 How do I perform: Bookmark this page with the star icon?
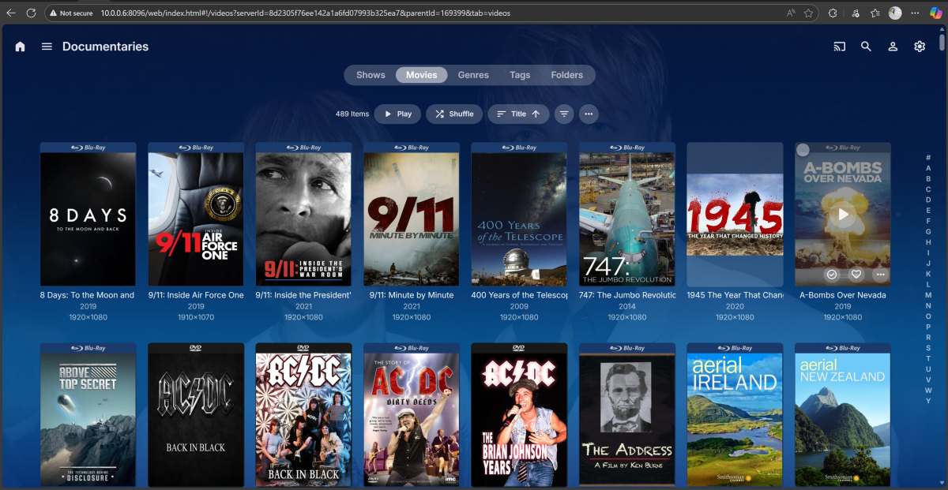click(x=809, y=13)
